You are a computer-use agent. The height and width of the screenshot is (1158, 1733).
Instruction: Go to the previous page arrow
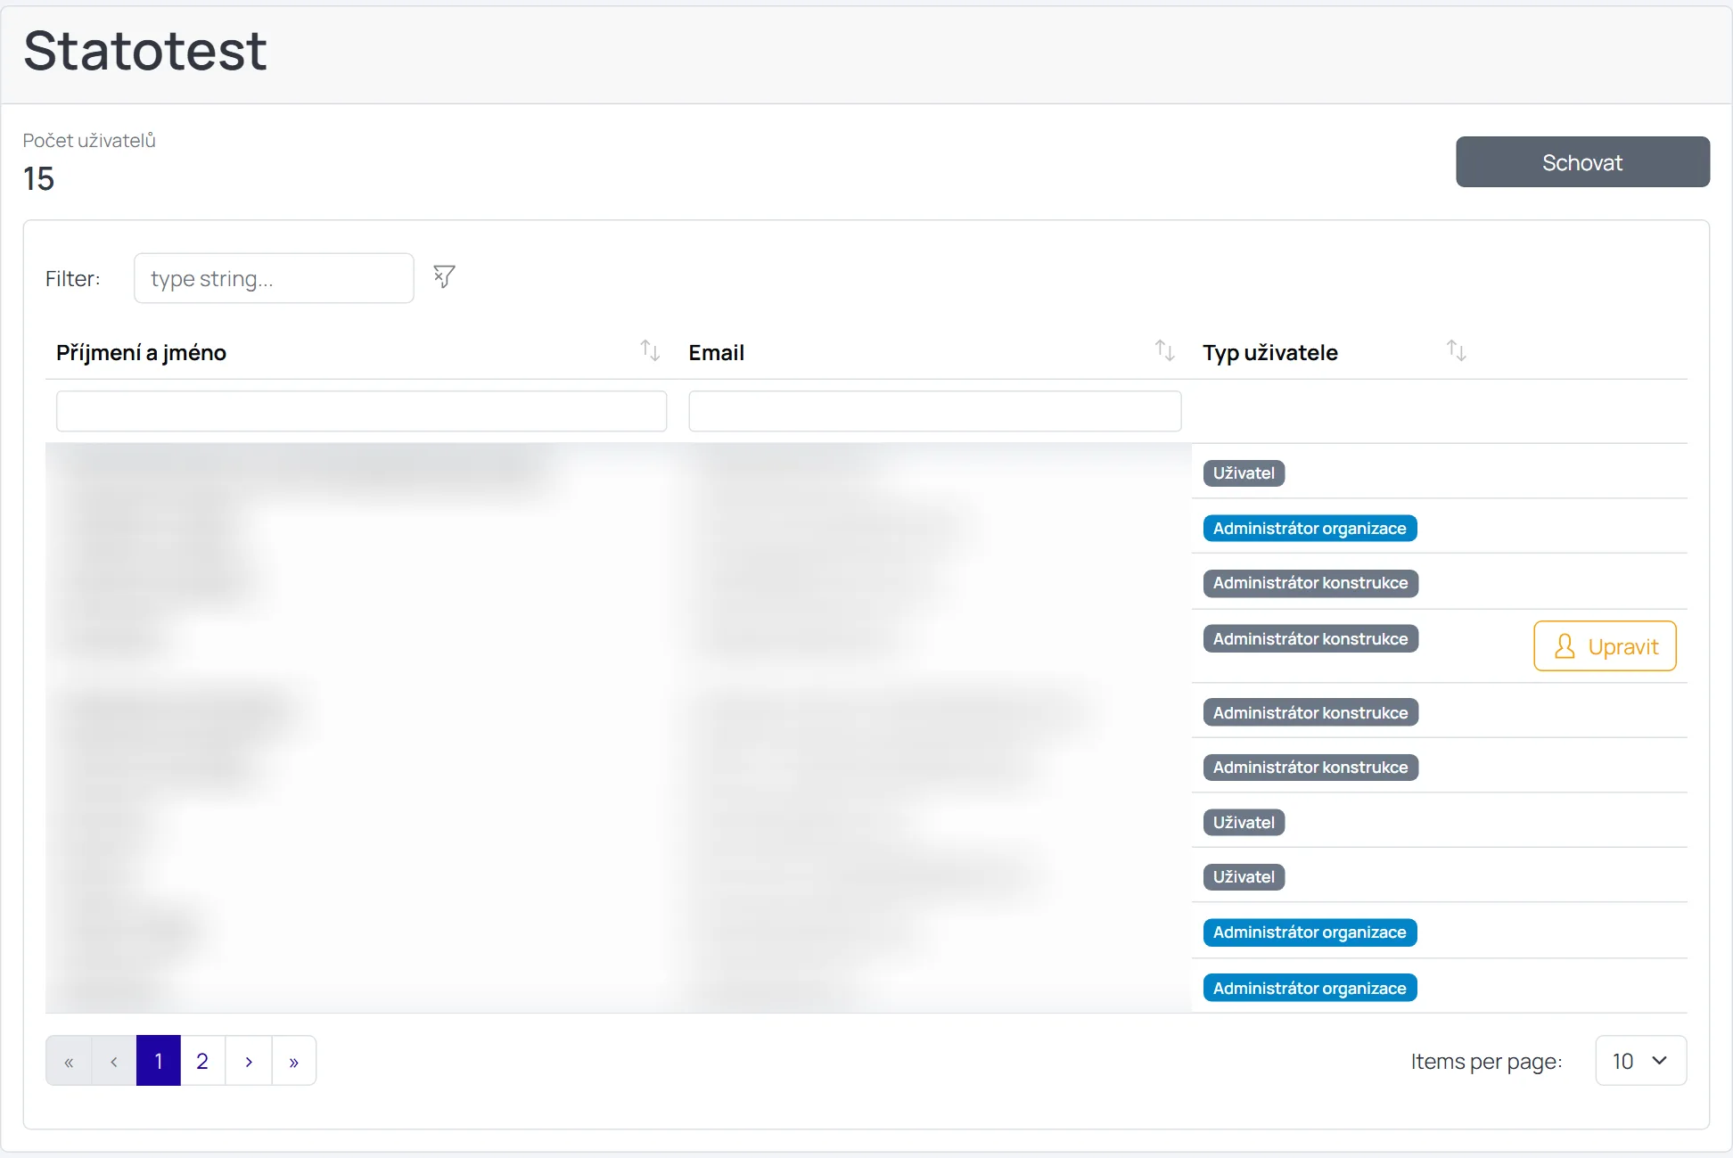[x=114, y=1061]
